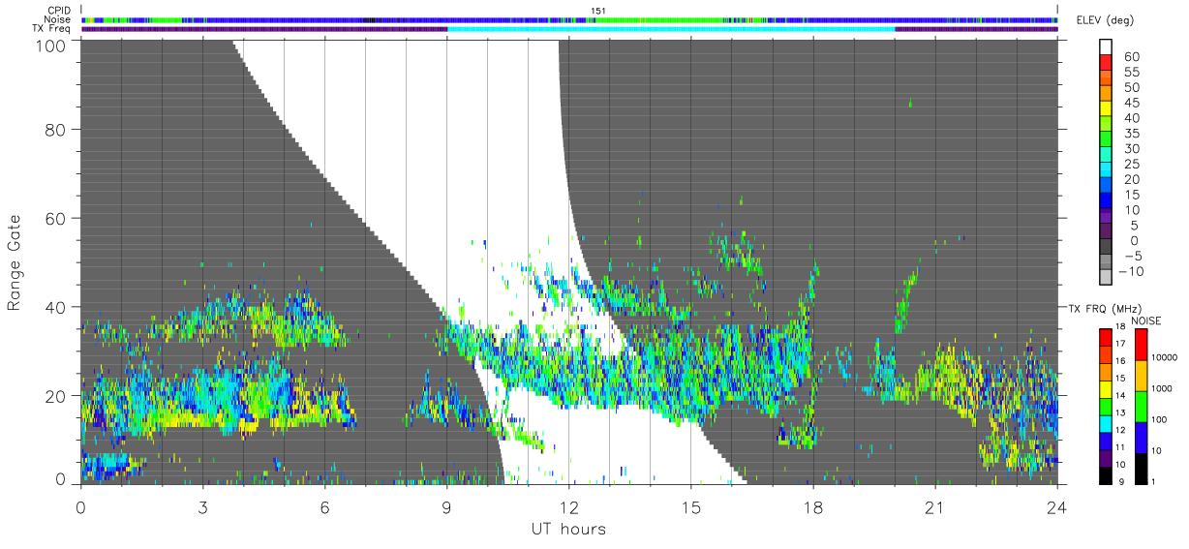Click the 24 tick on the UT hours axis
This screenshot has width=1189, height=549.
pyautogui.click(x=1056, y=508)
